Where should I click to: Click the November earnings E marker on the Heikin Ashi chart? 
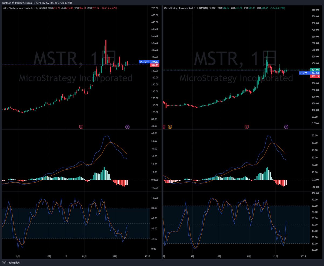coord(246,127)
